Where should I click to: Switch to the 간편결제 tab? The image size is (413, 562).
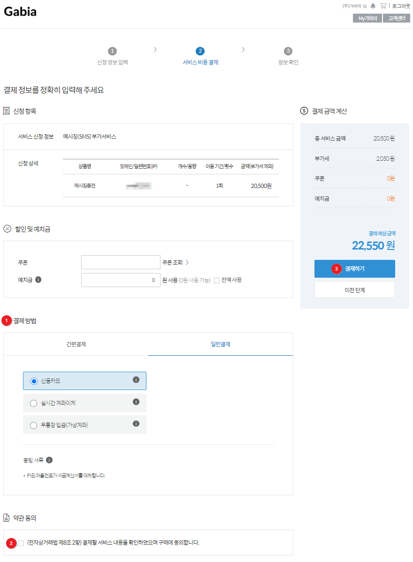coord(76,344)
